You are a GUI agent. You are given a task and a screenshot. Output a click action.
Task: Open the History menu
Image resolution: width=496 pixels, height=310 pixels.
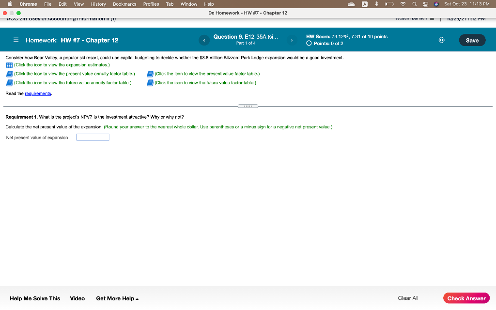pyautogui.click(x=98, y=4)
